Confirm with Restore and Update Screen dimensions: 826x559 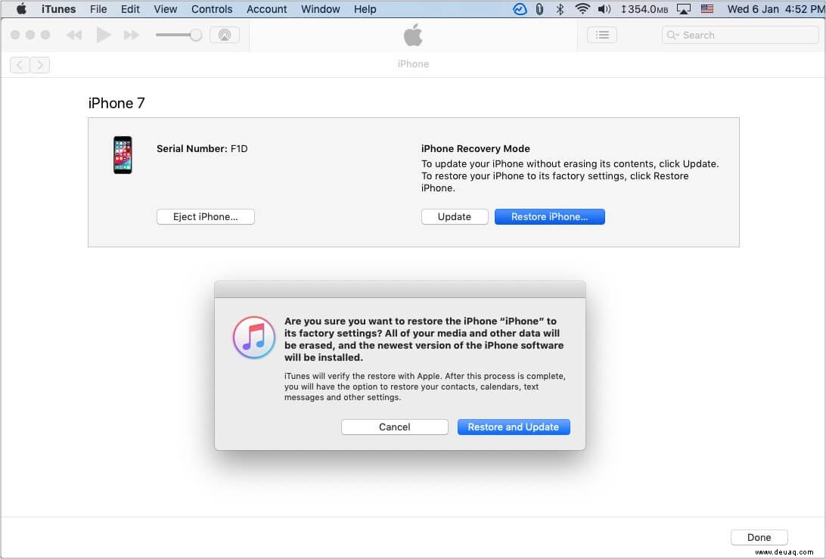514,427
